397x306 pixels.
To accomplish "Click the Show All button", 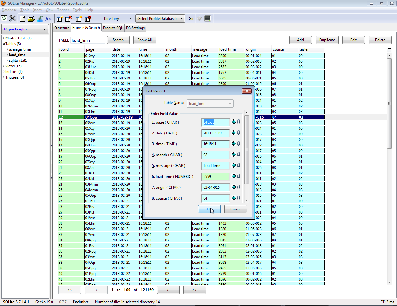I will coord(145,40).
